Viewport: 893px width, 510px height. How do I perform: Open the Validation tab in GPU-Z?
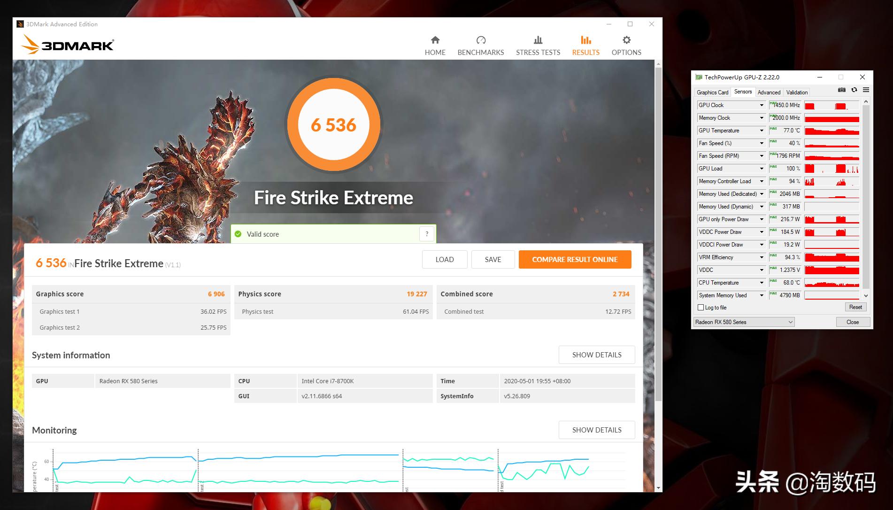pyautogui.click(x=797, y=93)
